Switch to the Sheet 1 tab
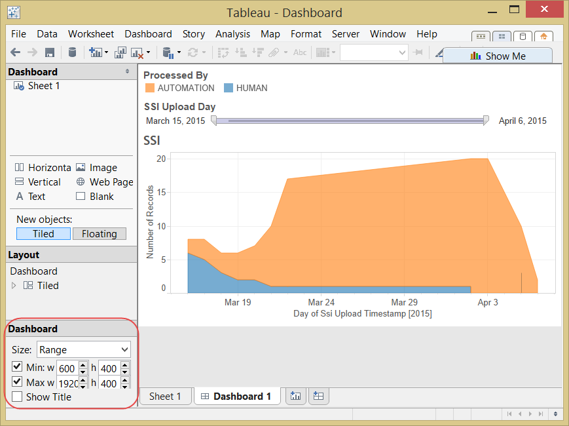569x426 pixels. coord(165,397)
